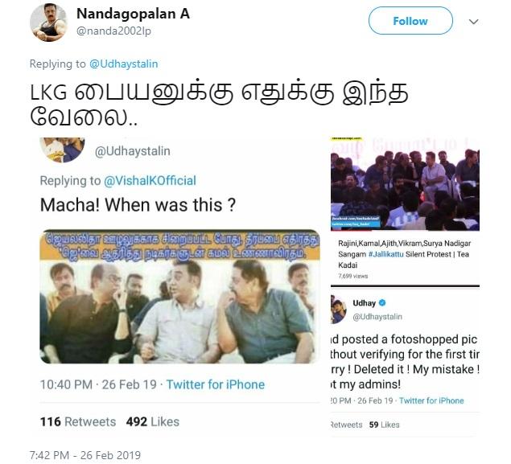
Task: Open the 116 Retweets count
Action: click(x=78, y=421)
